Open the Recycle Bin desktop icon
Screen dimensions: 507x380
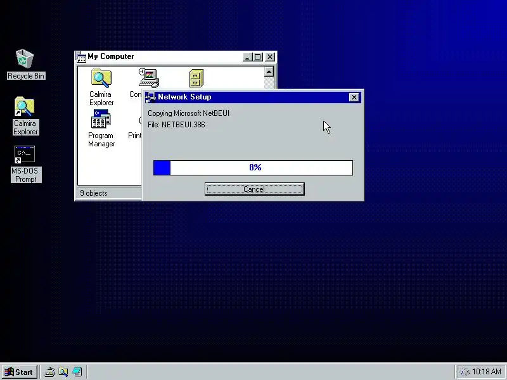pyautogui.click(x=25, y=64)
